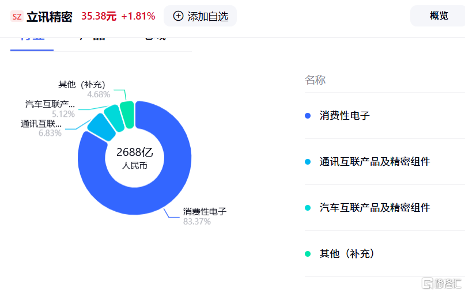The image size is (465, 293).
Task: Click the green dot beside 其他（补充）
Action: [308, 254]
